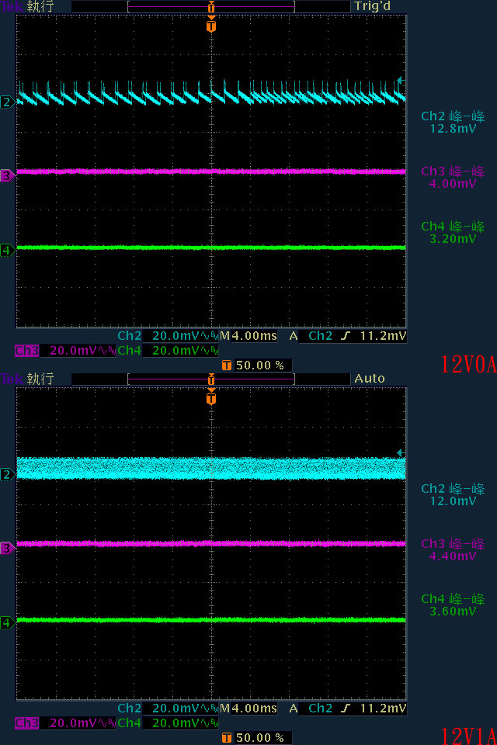Click the M 4.00ms timebase readout in 12V1A capture
This screenshot has height=745, width=497.
pos(248,709)
